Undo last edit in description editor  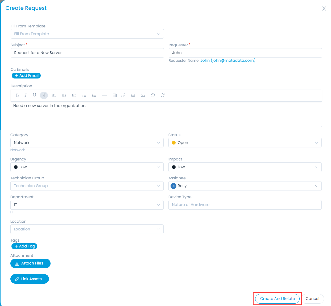(153, 95)
